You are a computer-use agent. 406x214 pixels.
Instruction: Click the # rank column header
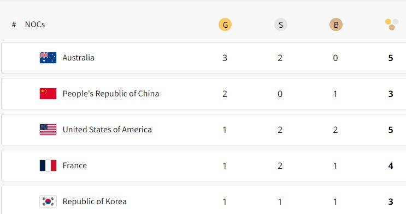pyautogui.click(x=14, y=25)
